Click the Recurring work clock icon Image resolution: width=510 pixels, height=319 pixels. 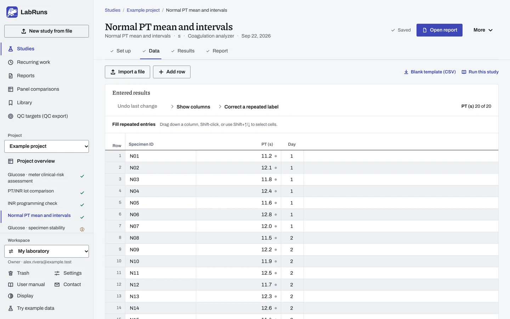[11, 62]
